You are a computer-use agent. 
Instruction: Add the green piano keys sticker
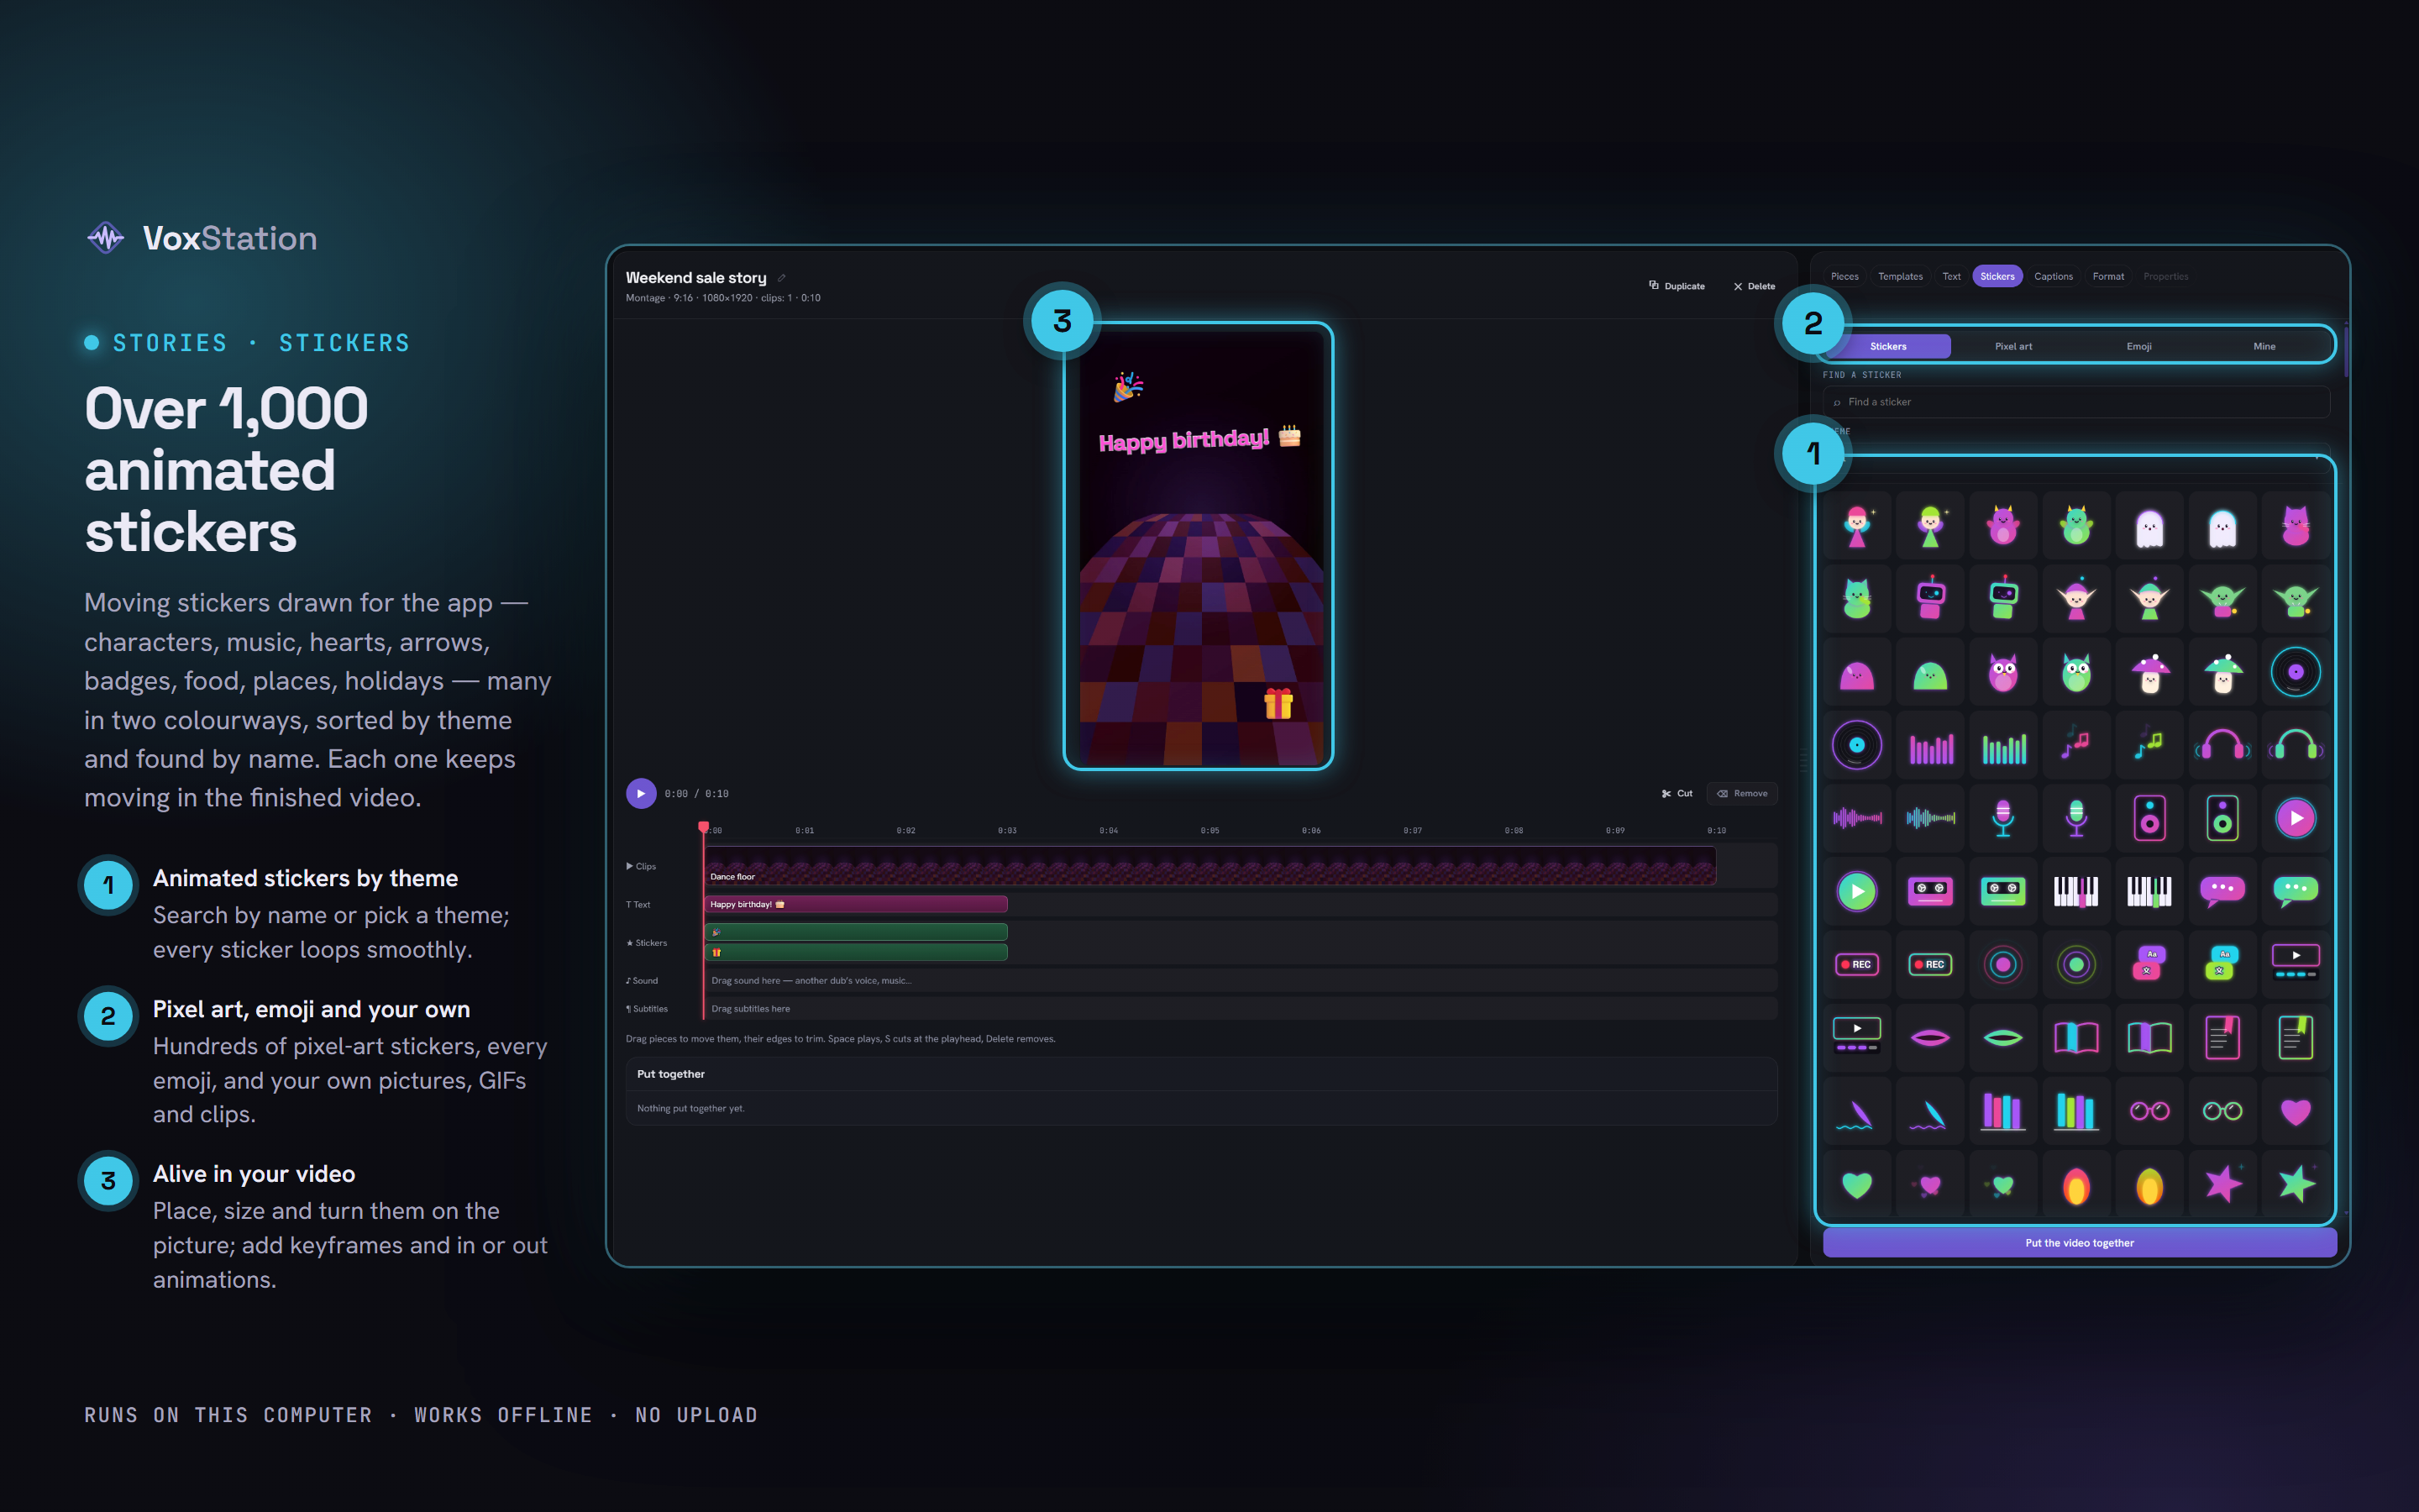(x=2149, y=891)
